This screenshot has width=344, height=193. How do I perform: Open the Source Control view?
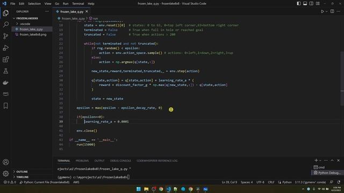6,36
